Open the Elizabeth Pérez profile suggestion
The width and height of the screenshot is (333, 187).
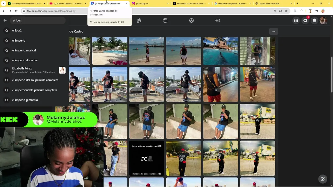34,70
